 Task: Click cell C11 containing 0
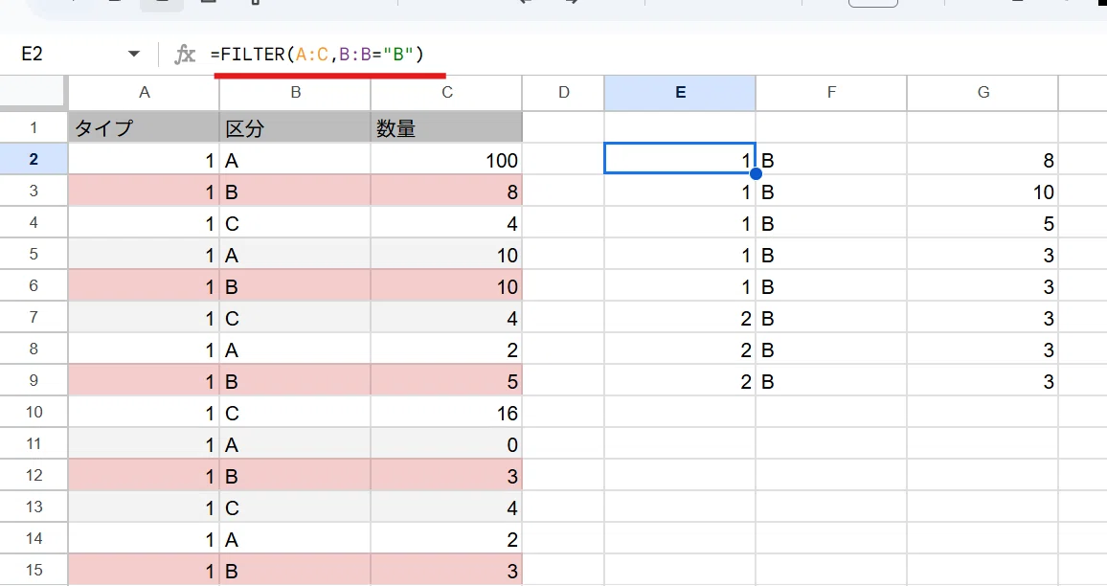[447, 444]
